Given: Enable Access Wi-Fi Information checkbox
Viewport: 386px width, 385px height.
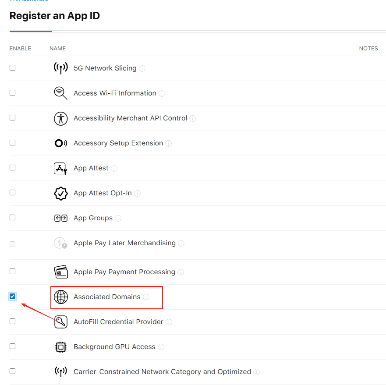Looking at the screenshot, I should [x=13, y=92].
